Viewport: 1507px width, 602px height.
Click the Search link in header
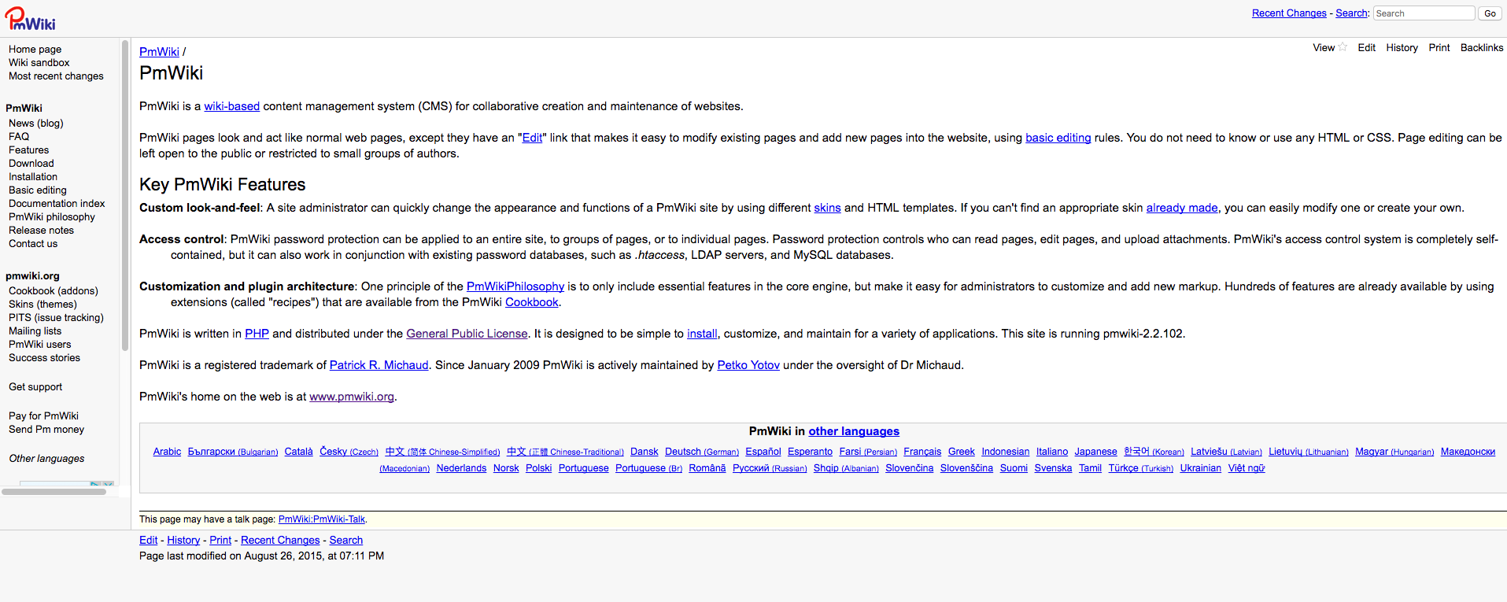(x=1352, y=13)
